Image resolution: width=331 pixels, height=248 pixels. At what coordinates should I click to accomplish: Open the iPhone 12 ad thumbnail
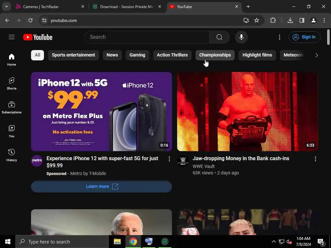(101, 111)
